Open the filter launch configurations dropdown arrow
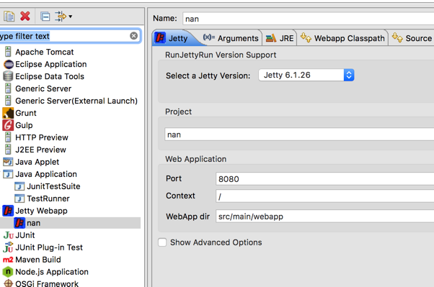 tap(71, 17)
